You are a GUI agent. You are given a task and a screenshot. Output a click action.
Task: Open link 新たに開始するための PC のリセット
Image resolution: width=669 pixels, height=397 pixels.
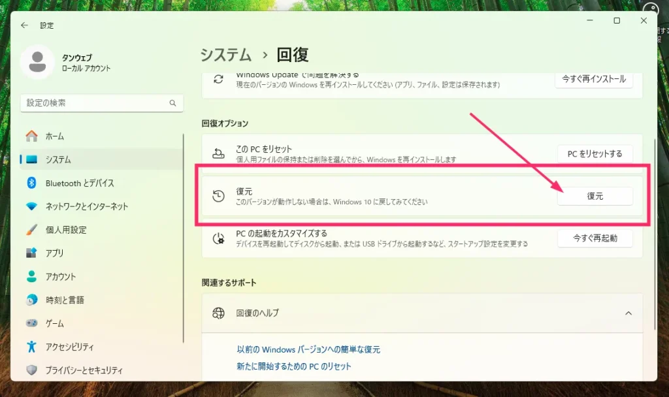(x=294, y=366)
